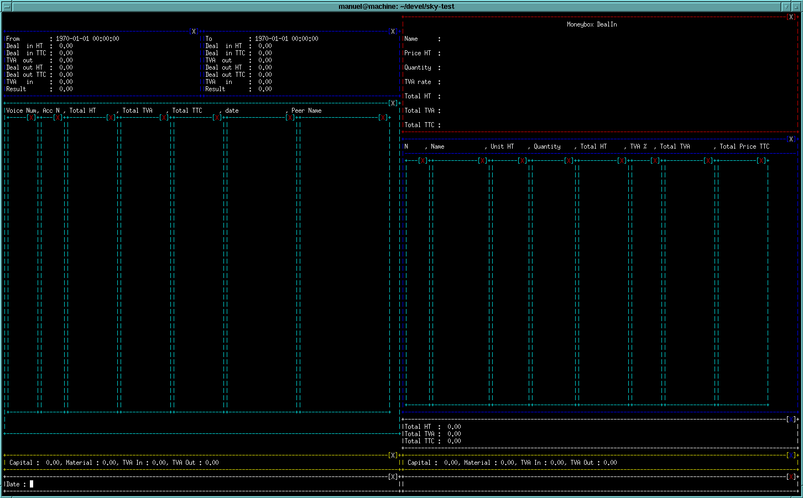
Task: Click the Voice Num column X marker
Action: coord(31,118)
